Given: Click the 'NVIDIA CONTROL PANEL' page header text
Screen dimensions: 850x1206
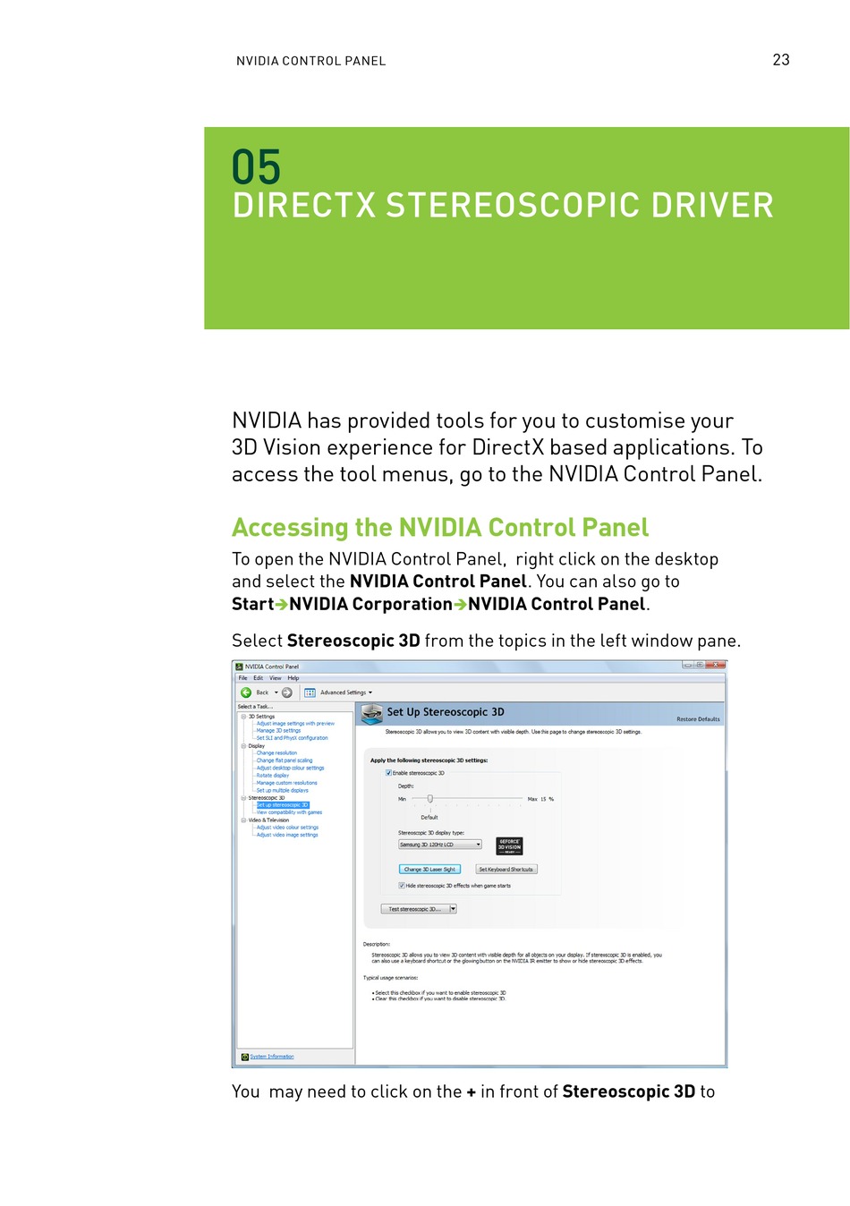Looking at the screenshot, I should [311, 61].
